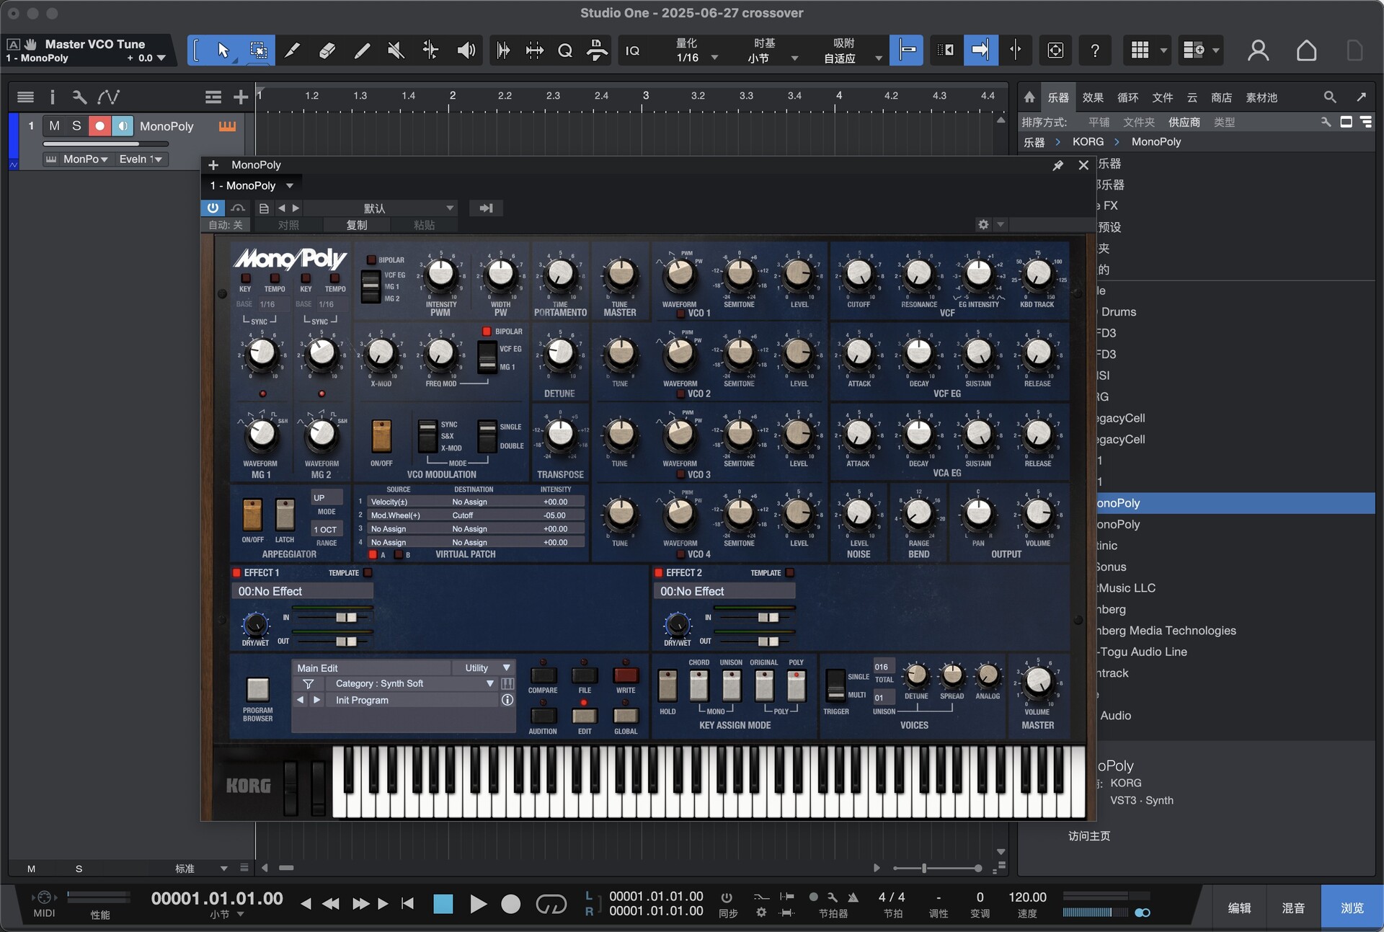This screenshot has width=1384, height=932.
Task: Click the VCF CUTOFF knob
Action: (x=858, y=274)
